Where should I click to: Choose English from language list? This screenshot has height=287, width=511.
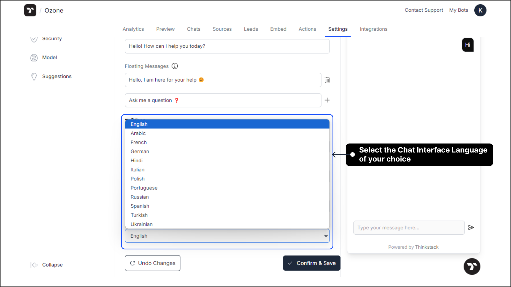click(x=227, y=124)
